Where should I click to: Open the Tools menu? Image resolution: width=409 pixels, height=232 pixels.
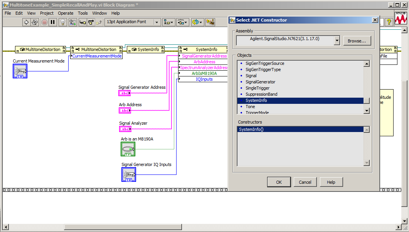[x=83, y=13]
